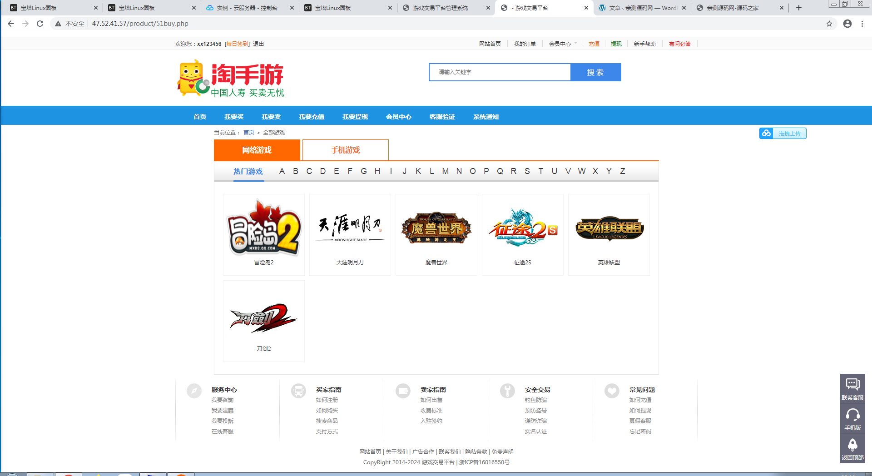Click the 如何提现 help link in footer
The height and width of the screenshot is (476, 872).
click(640, 410)
